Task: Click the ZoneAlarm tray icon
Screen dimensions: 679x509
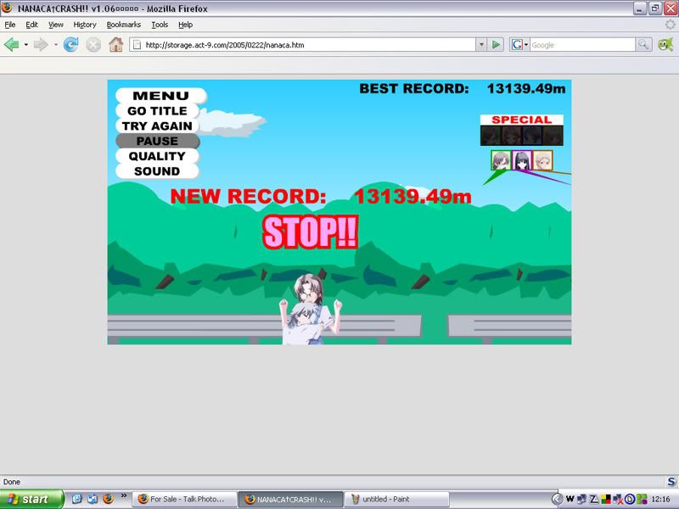Action: click(x=594, y=499)
